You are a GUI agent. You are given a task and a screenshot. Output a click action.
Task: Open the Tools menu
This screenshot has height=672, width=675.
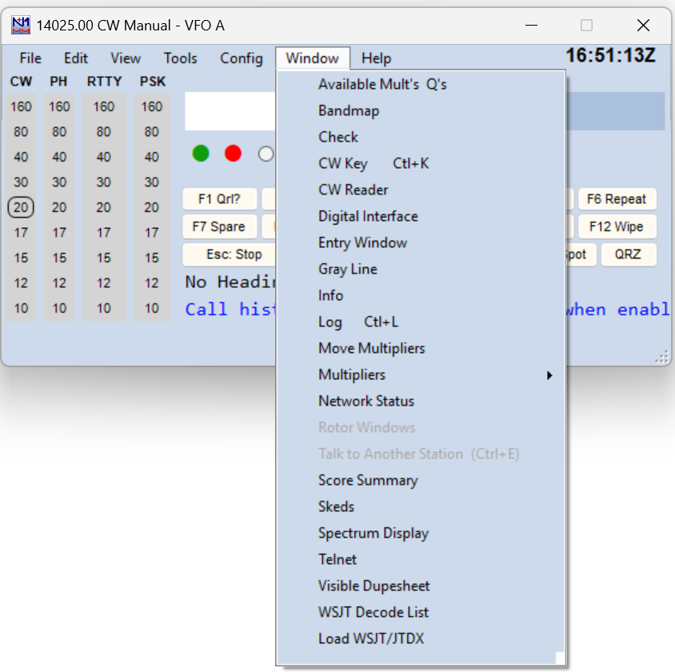tap(181, 58)
